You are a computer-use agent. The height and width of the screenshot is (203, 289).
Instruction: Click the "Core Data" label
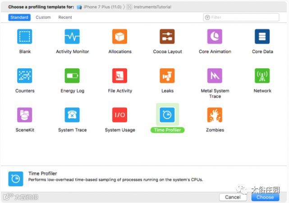[262, 51]
